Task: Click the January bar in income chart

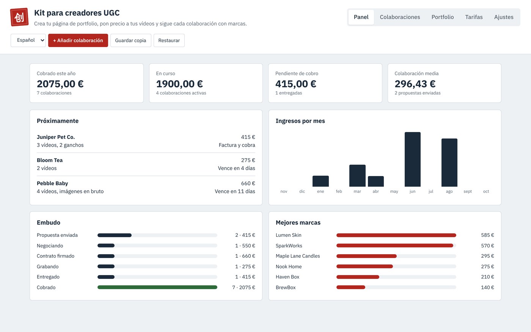Action: [320, 181]
